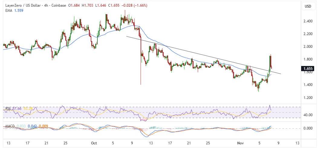Click the 2.400 price axis label

308,21
